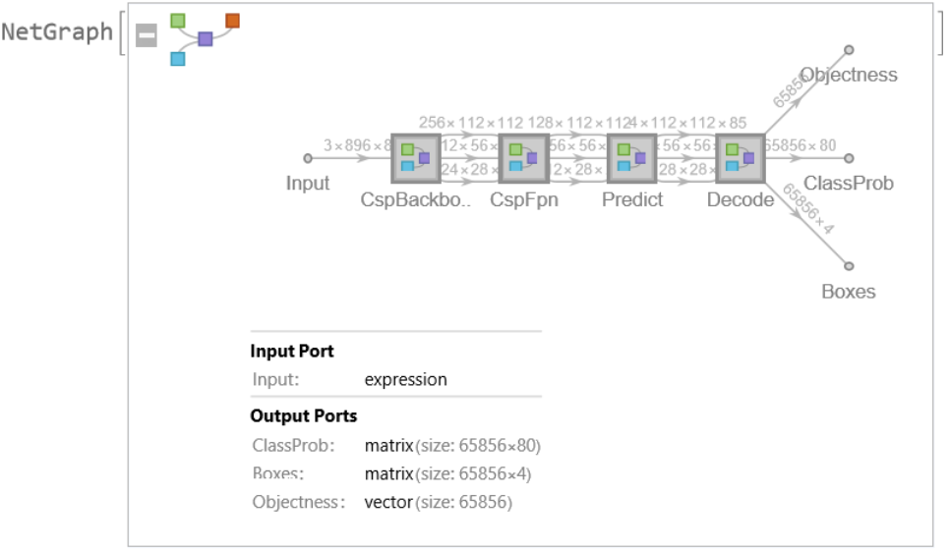
Task: Click the NetGraph head text
Action: [x=57, y=32]
